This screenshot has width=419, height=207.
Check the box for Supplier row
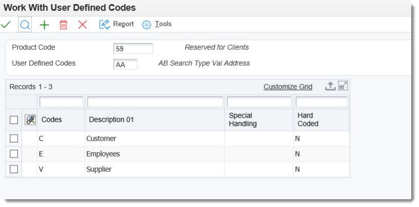coord(14,169)
